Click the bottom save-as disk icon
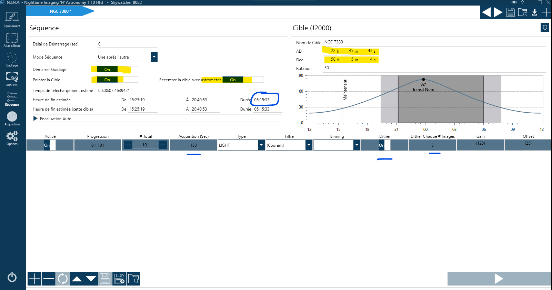 point(119,279)
